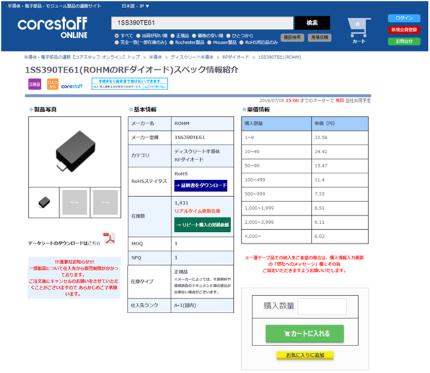The height and width of the screenshot is (373, 430).
Task: Click the 単価（円） column header
Action: [x=340, y=124]
